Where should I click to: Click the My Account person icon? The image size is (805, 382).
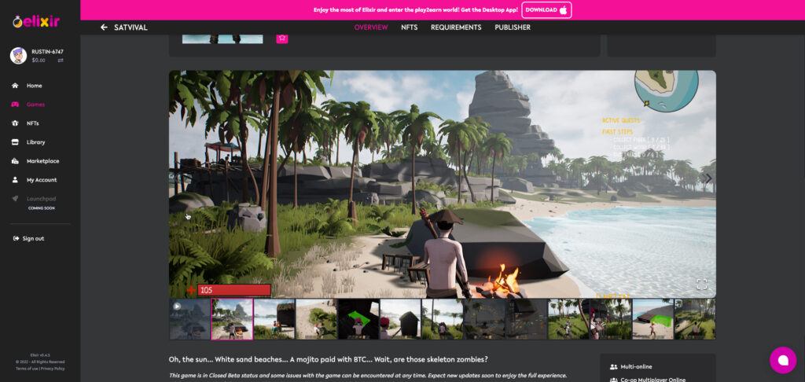coord(15,180)
